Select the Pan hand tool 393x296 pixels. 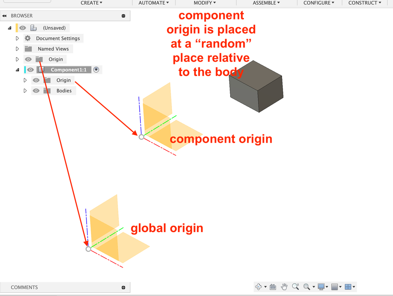point(284,287)
